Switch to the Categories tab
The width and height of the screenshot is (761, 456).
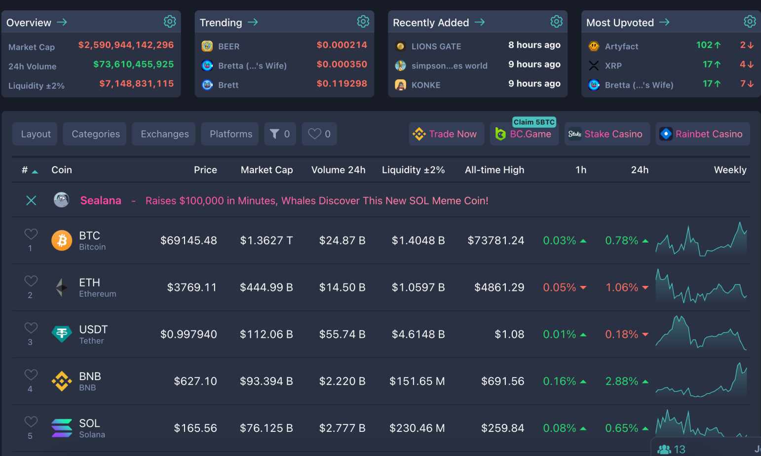pos(95,134)
